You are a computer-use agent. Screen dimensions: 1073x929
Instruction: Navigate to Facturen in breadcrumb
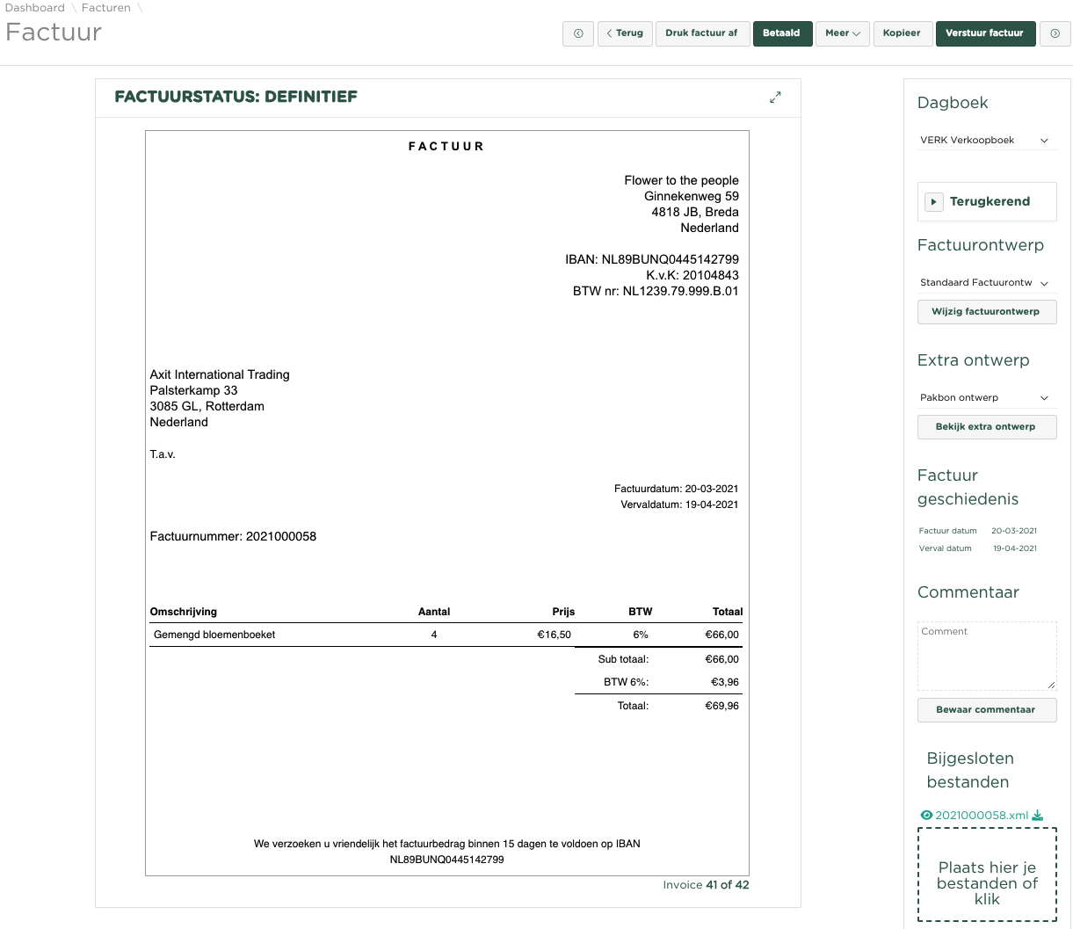coord(105,8)
